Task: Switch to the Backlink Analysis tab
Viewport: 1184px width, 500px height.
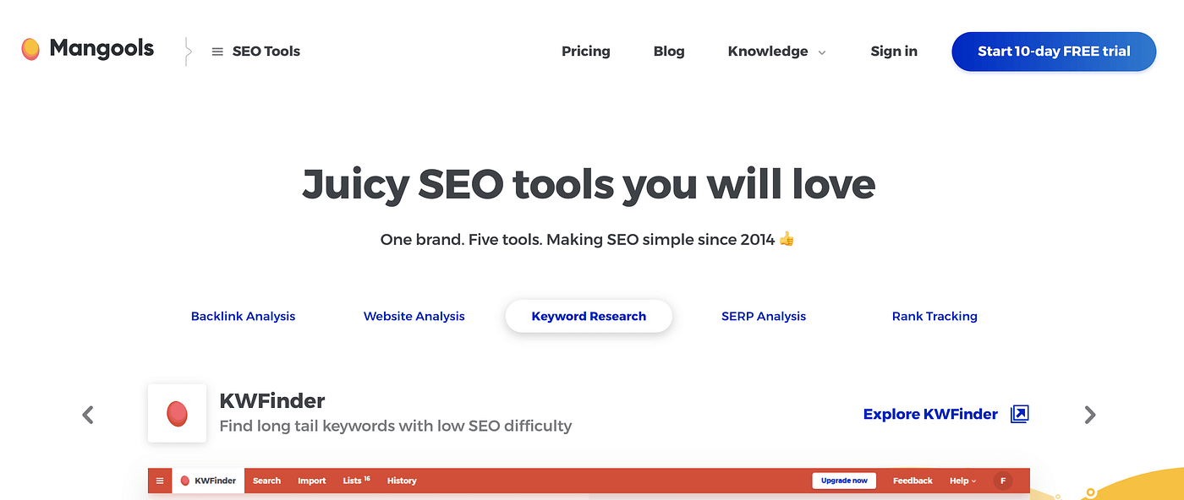Action: (243, 316)
